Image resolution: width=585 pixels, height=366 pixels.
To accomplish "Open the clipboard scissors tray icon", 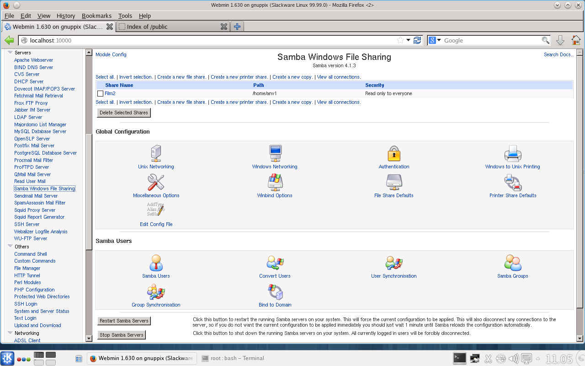I will coord(488,358).
